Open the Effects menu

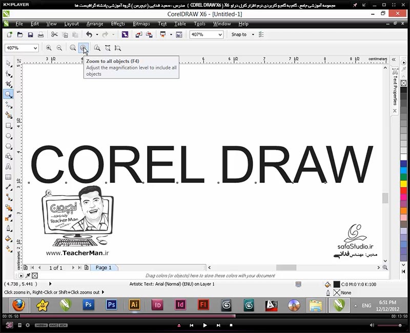(118, 24)
